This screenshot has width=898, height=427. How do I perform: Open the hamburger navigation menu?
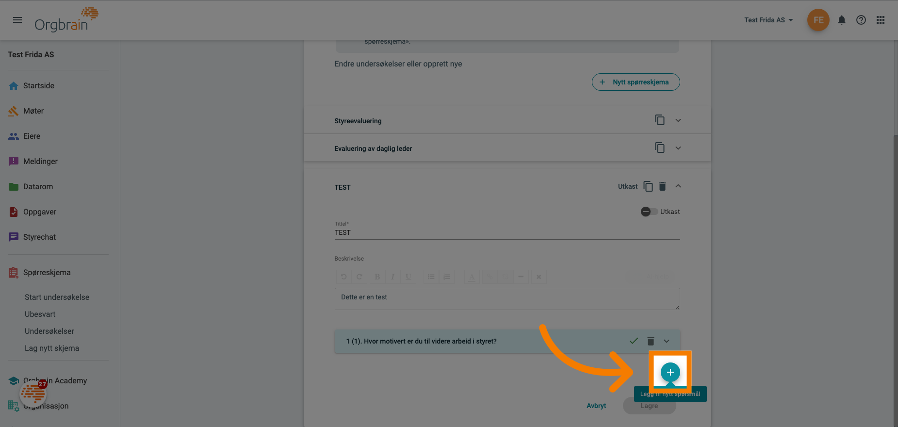(x=17, y=20)
